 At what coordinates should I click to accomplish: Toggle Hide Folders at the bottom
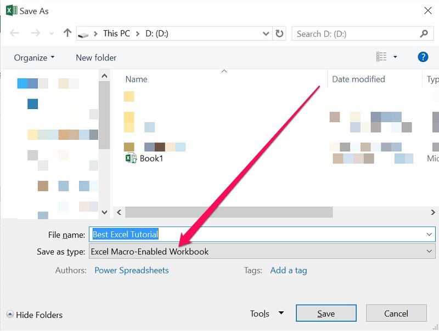[35, 315]
